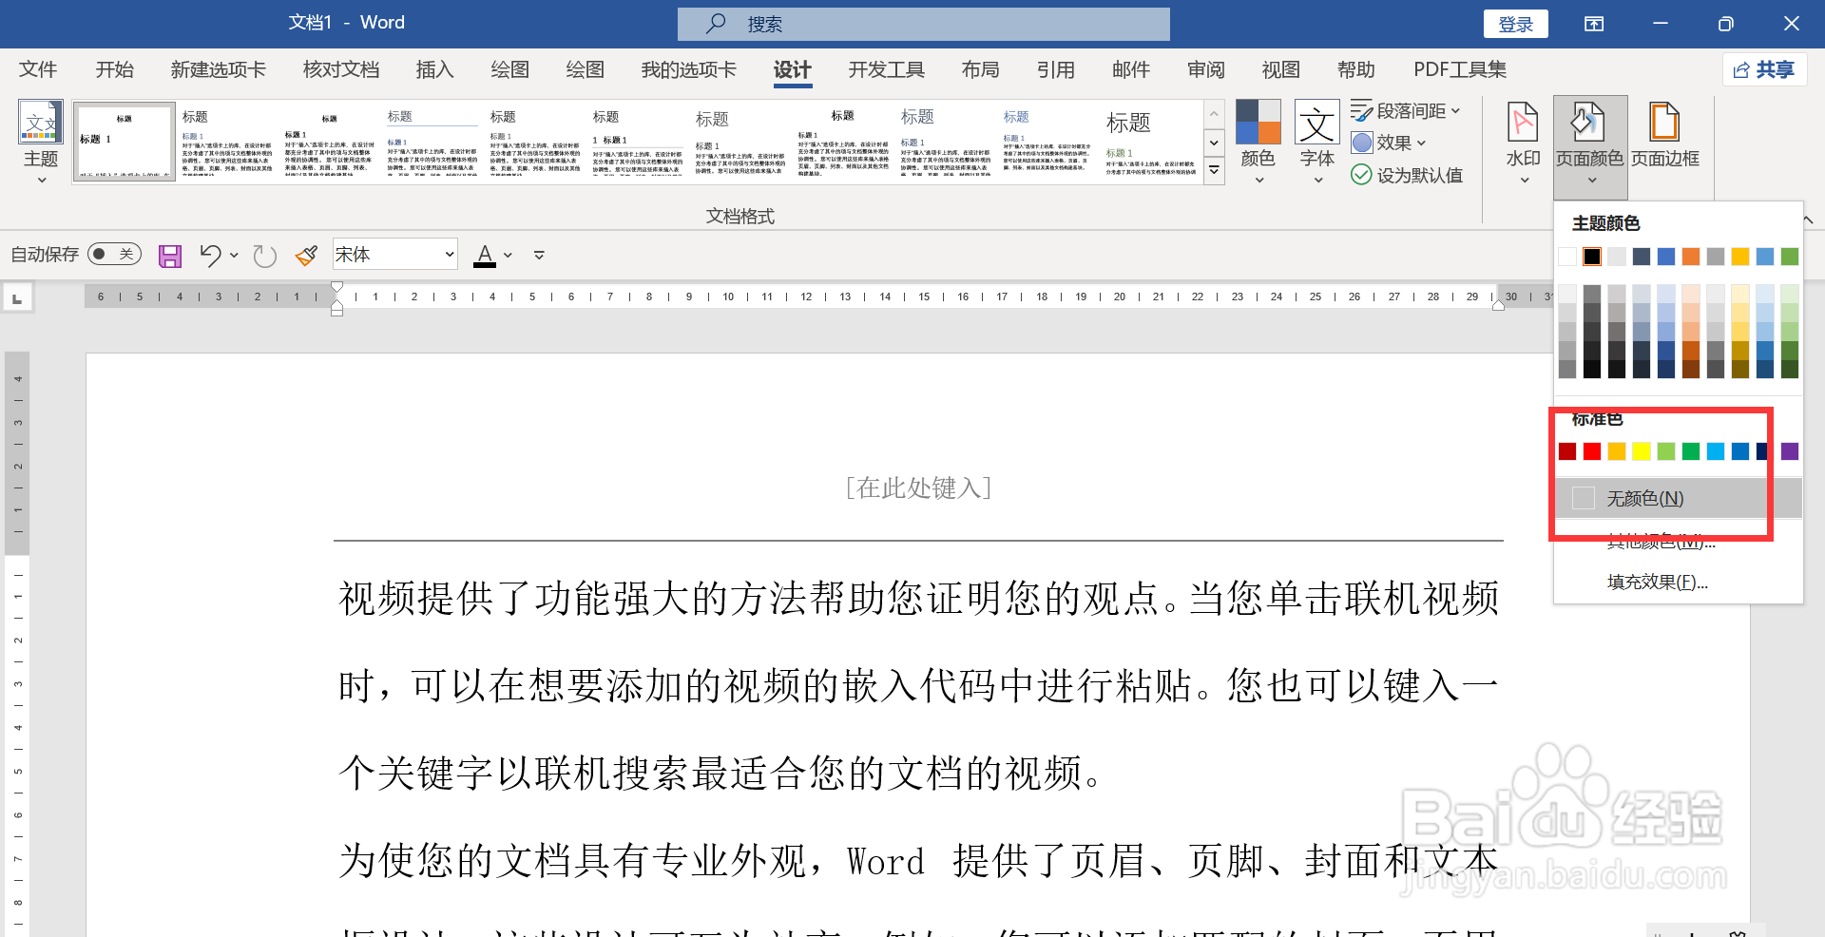Select the last style set with large 标题
The height and width of the screenshot is (937, 1825).
tap(1150, 142)
